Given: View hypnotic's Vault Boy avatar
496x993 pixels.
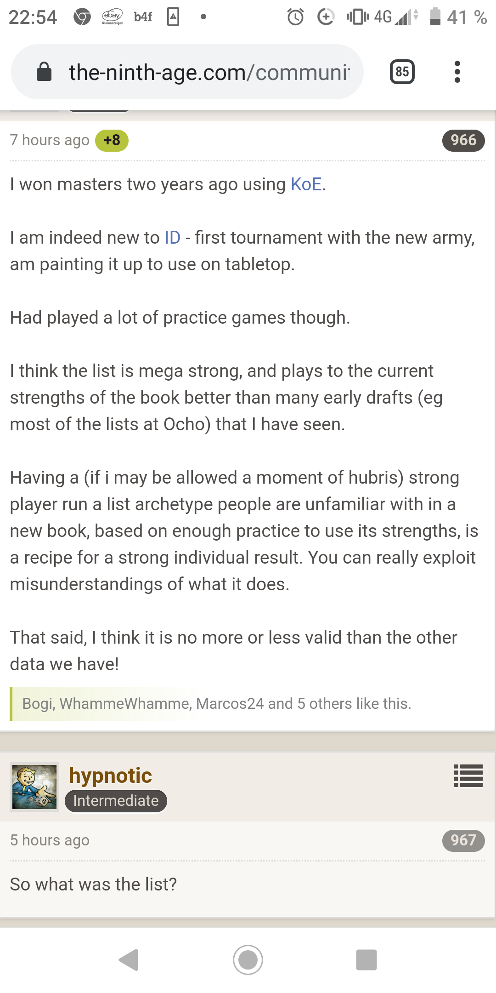Looking at the screenshot, I should [x=34, y=787].
